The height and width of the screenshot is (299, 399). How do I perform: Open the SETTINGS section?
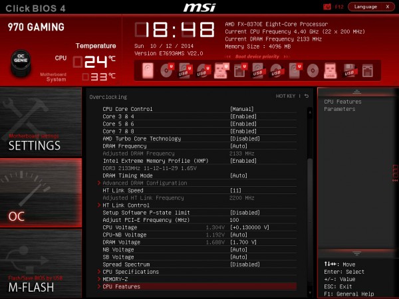coord(41,122)
